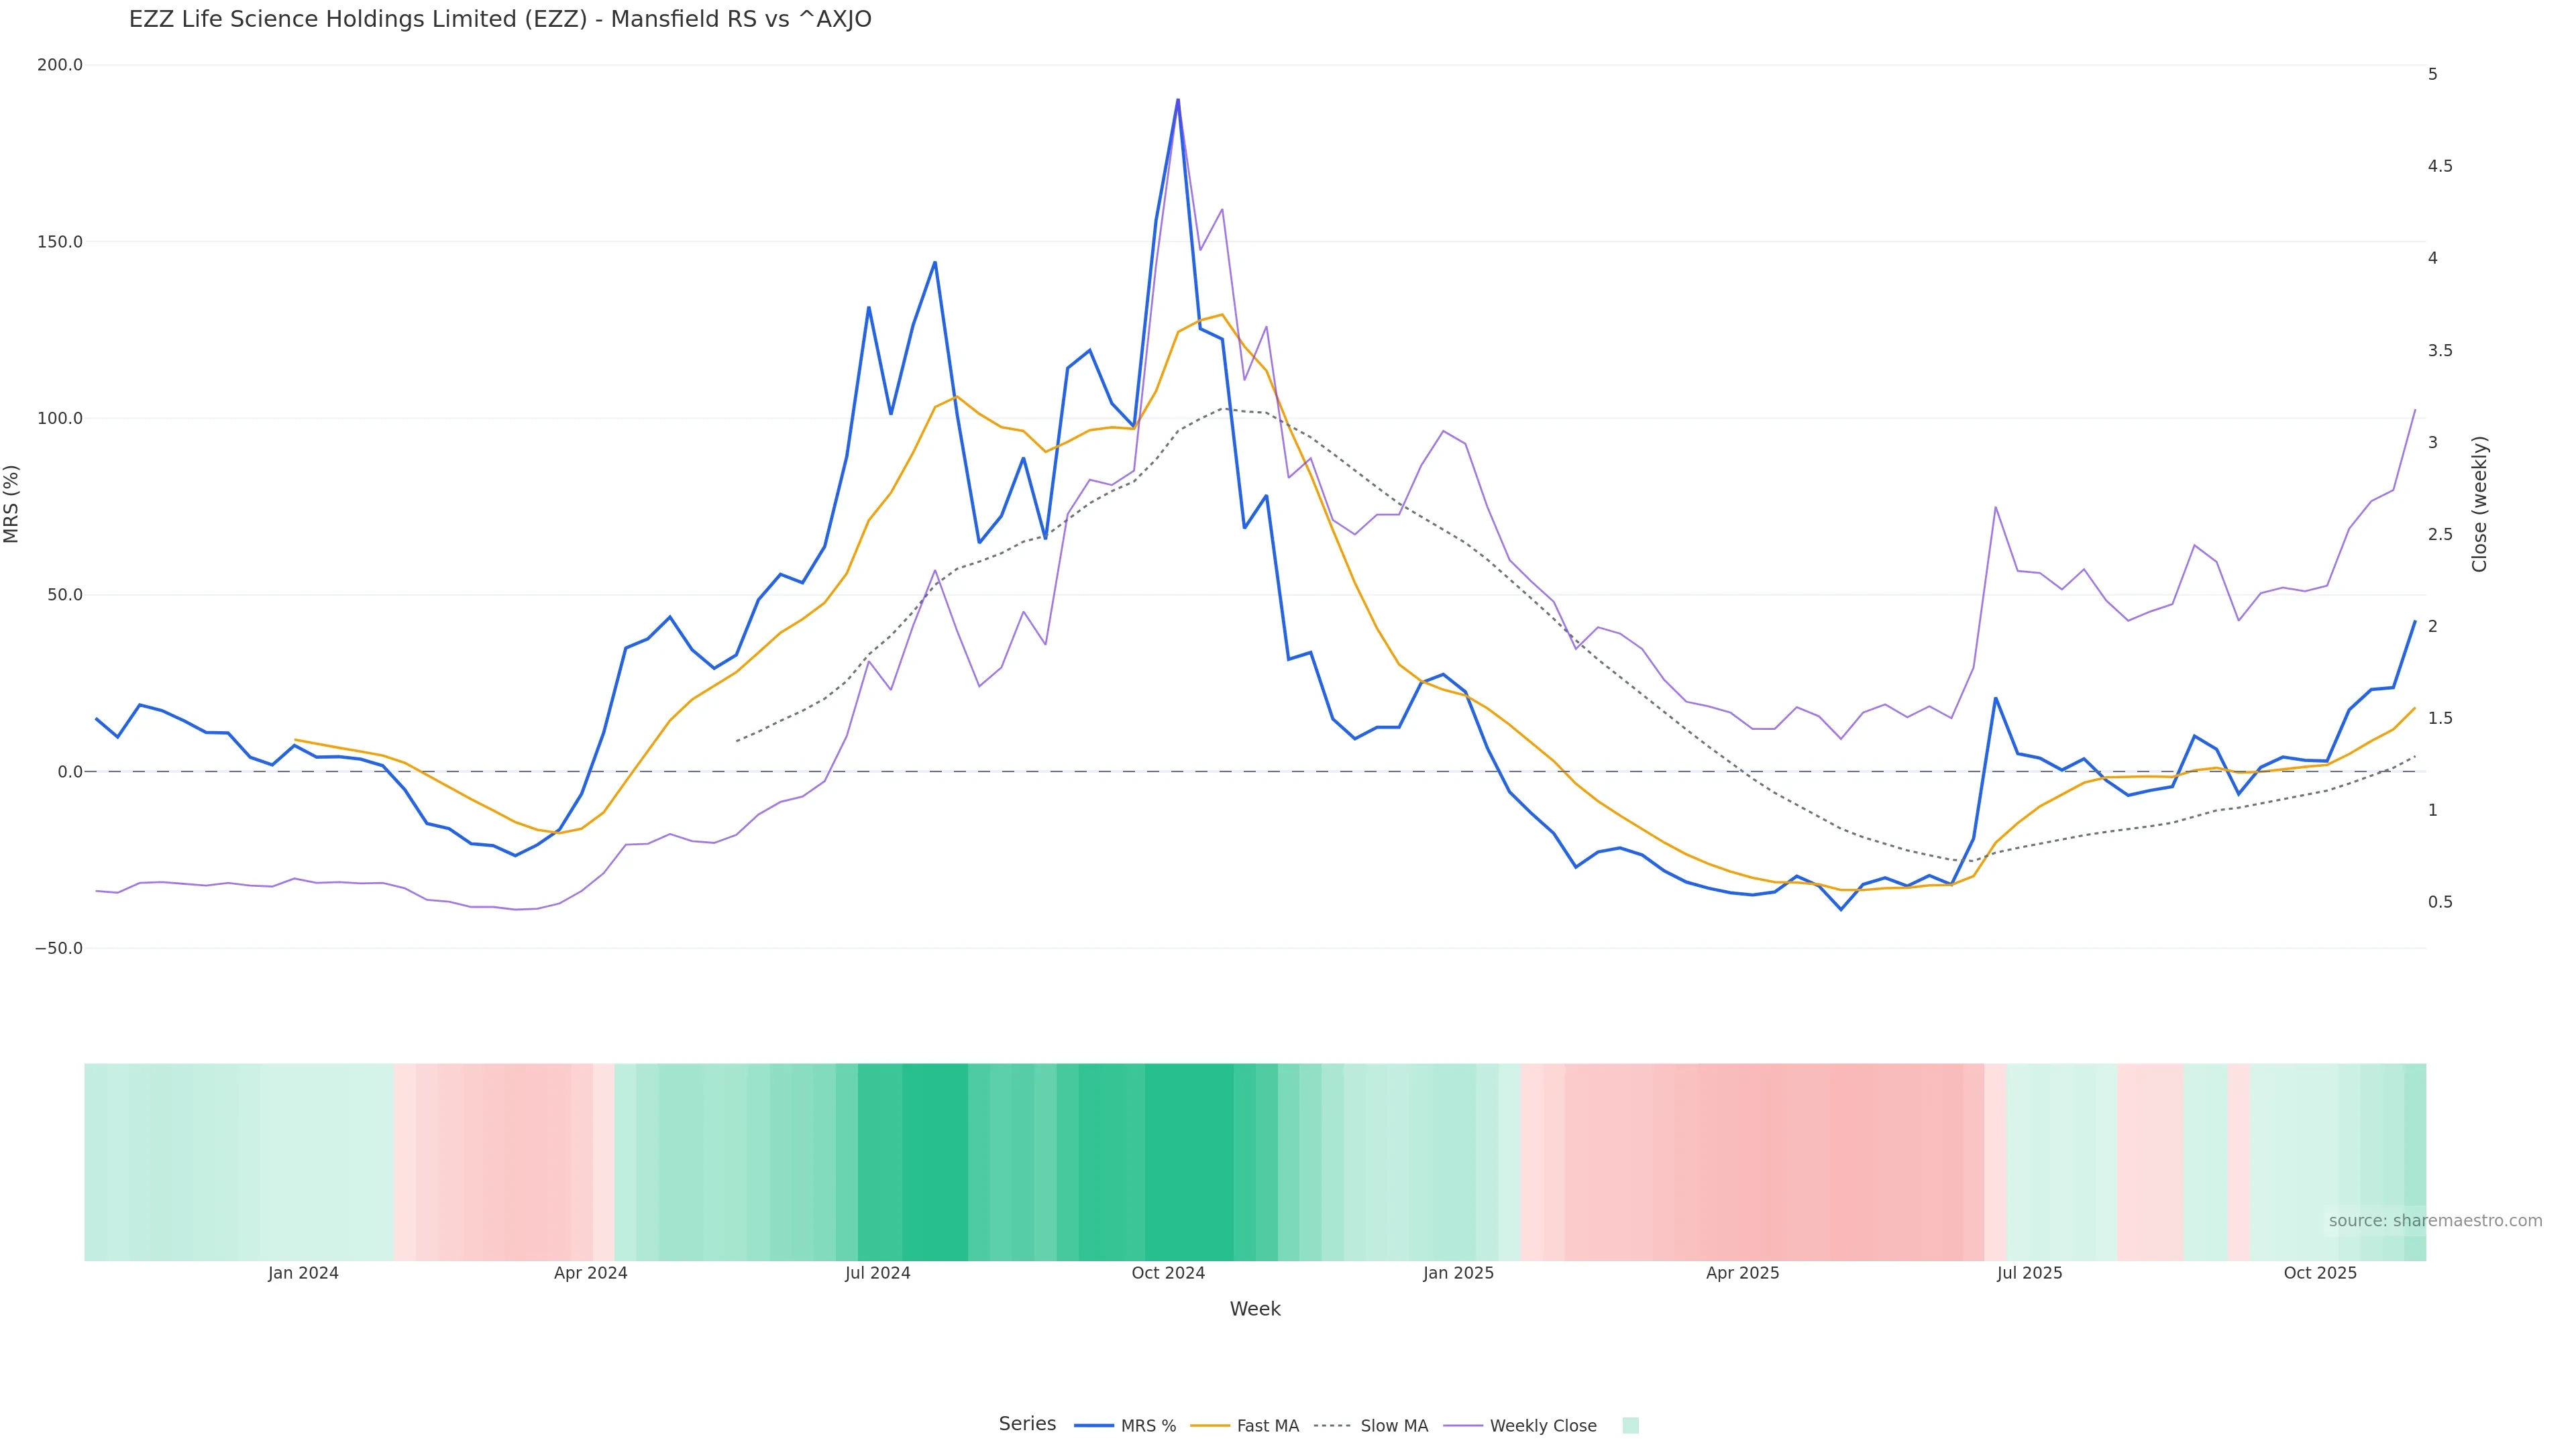Screen dimensions: 2576x1449
Task: Click the orange Fast MA legend marker
Action: click(x=1210, y=1426)
